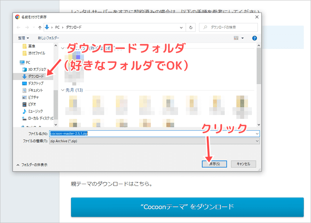Click the refresh button beside address bar
This screenshot has width=311, height=223.
[x=190, y=28]
